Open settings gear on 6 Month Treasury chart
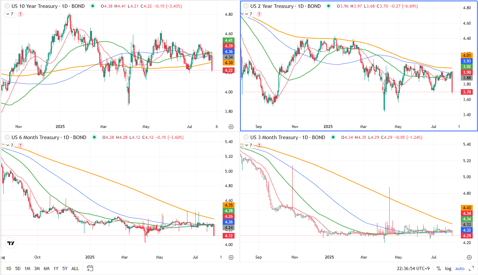 coord(231,257)
